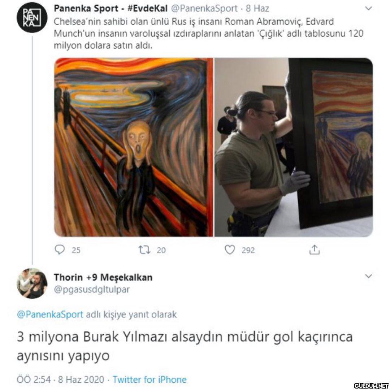Expand Panenka Sport tweet options chevron

click(368, 8)
